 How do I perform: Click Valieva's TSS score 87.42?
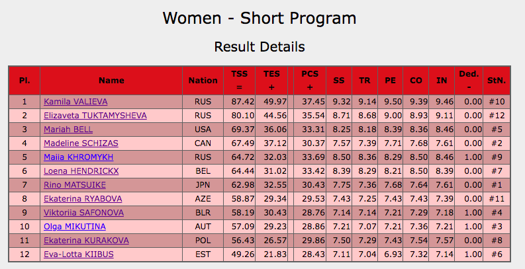point(242,102)
